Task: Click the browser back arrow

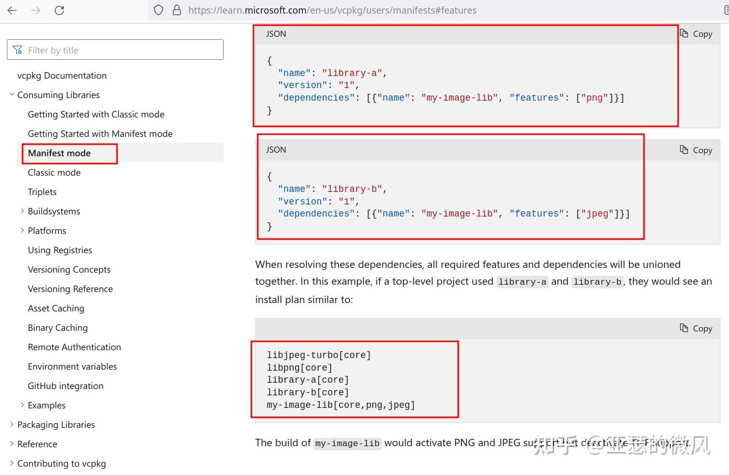Action: click(12, 10)
